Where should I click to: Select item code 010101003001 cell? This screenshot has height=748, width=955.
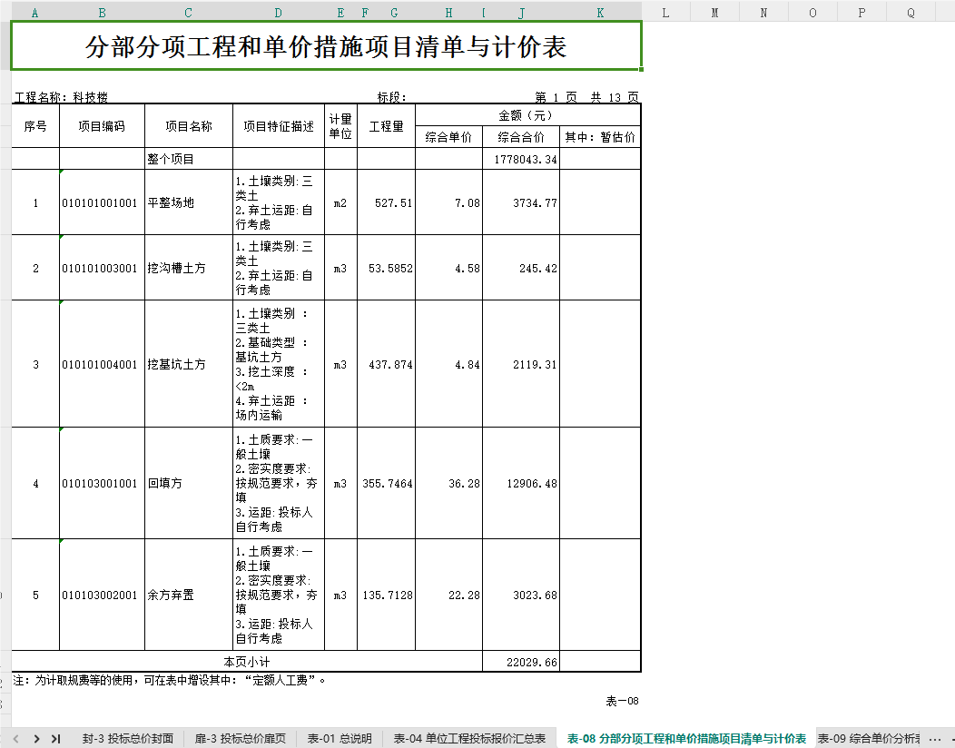click(102, 268)
